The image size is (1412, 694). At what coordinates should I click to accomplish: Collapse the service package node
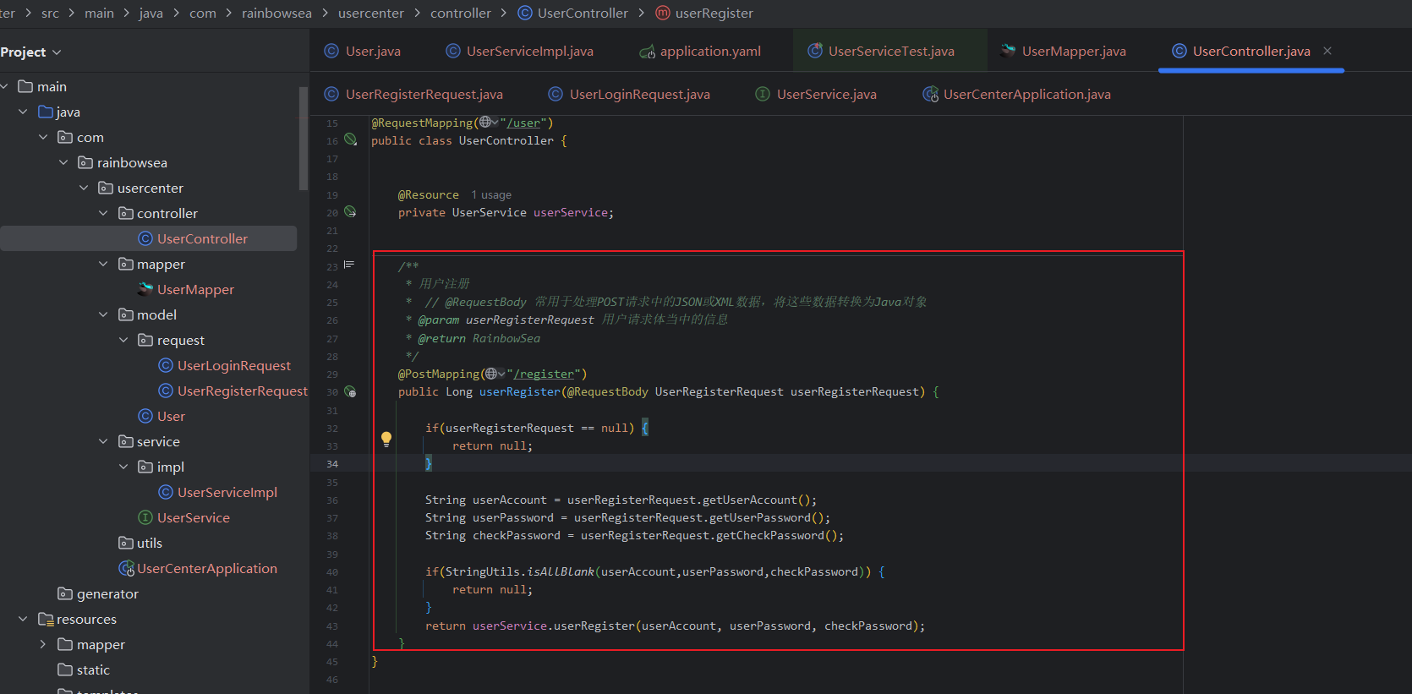pos(103,441)
